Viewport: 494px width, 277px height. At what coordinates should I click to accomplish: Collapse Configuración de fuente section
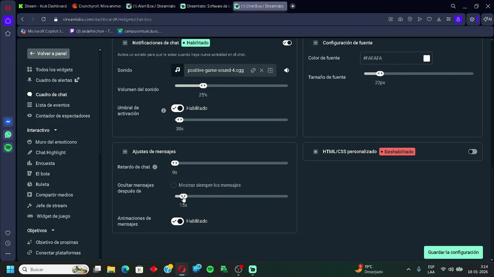315,43
